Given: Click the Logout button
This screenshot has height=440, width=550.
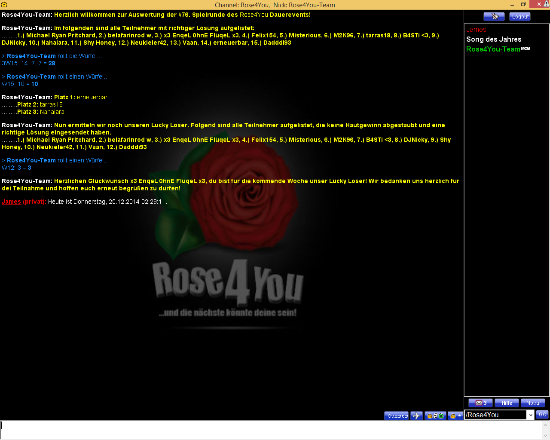Looking at the screenshot, I should click(520, 16).
